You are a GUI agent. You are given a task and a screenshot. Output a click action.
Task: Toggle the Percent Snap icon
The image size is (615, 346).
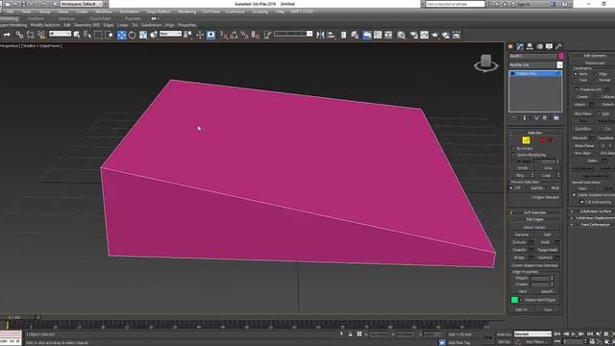[x=244, y=36]
